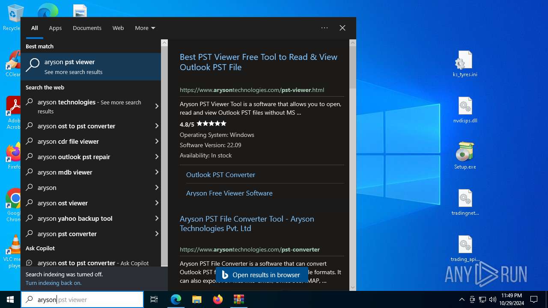The height and width of the screenshot is (308, 548).
Task: Select 'aryson outlook pst repair' suggestion
Action: 86,157
